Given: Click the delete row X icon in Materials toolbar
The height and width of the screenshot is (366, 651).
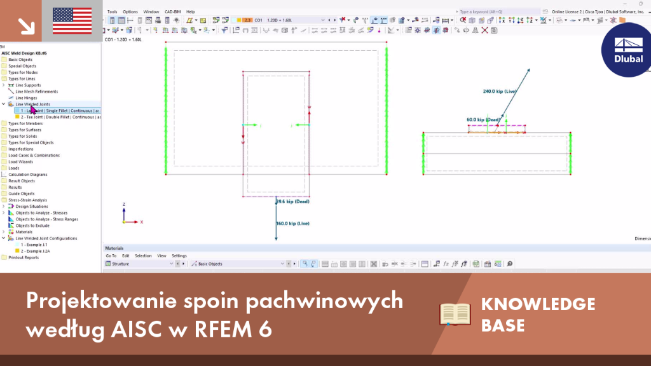Looking at the screenshot, I should [374, 264].
